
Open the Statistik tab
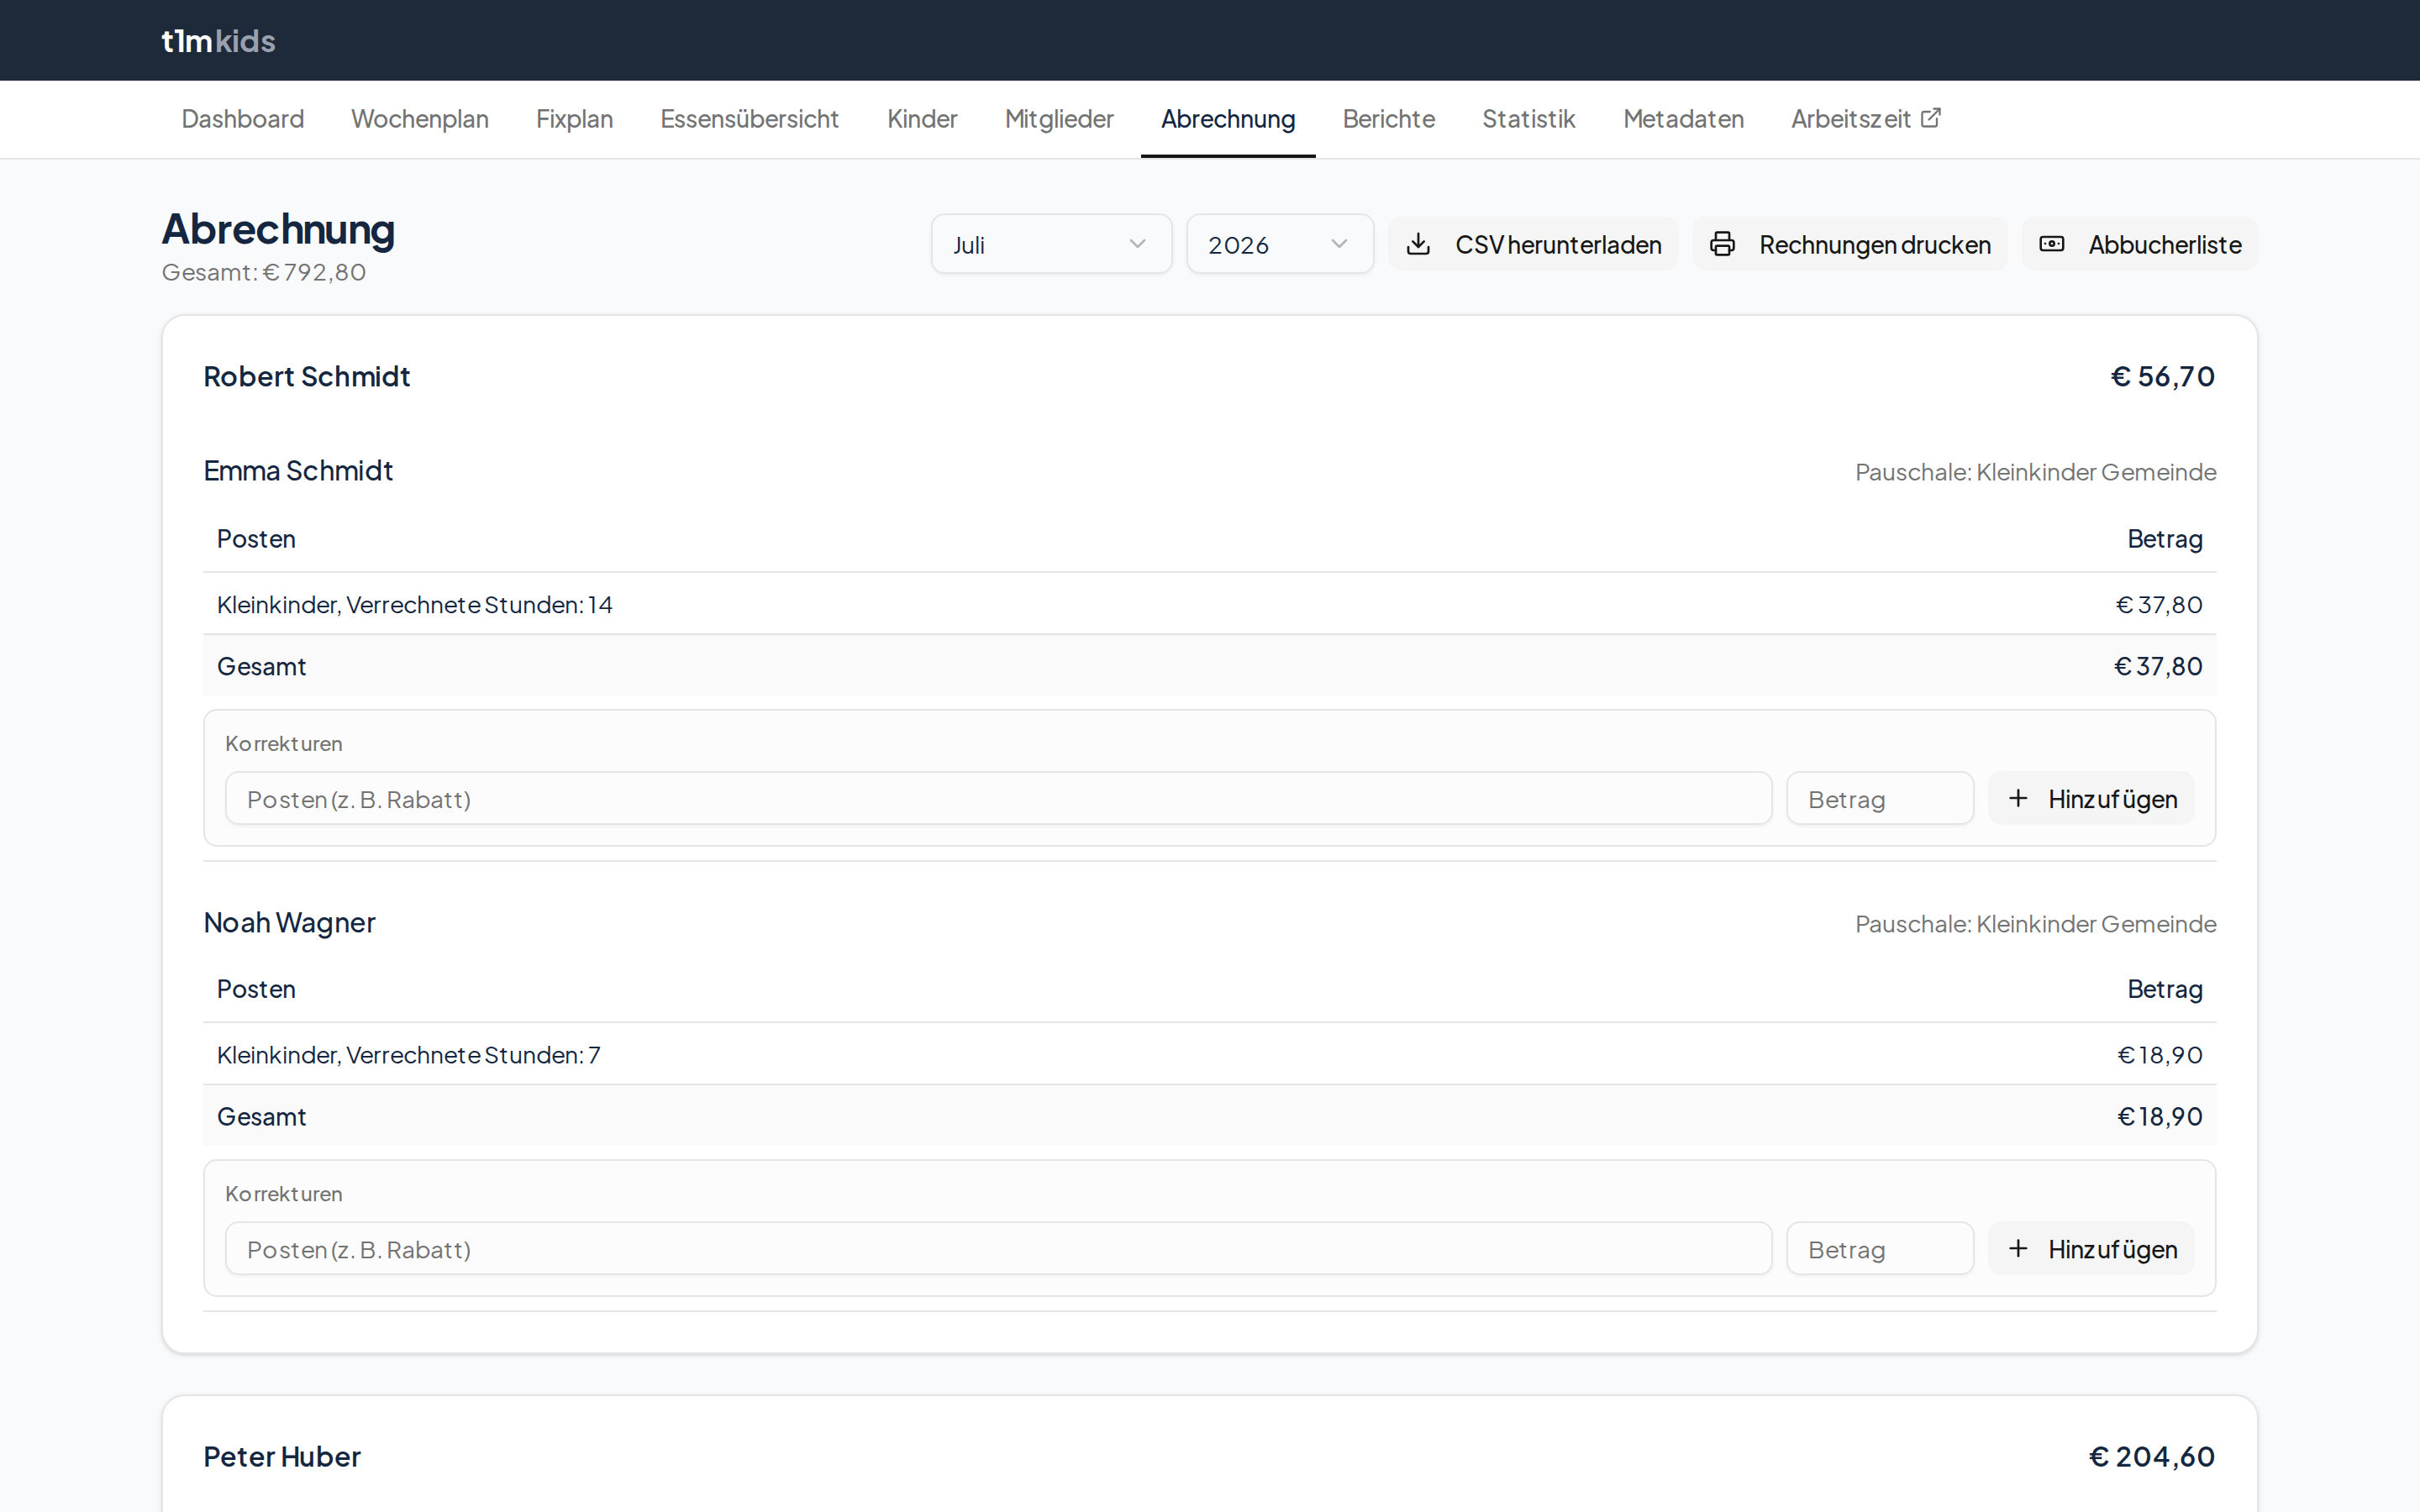tap(1528, 119)
